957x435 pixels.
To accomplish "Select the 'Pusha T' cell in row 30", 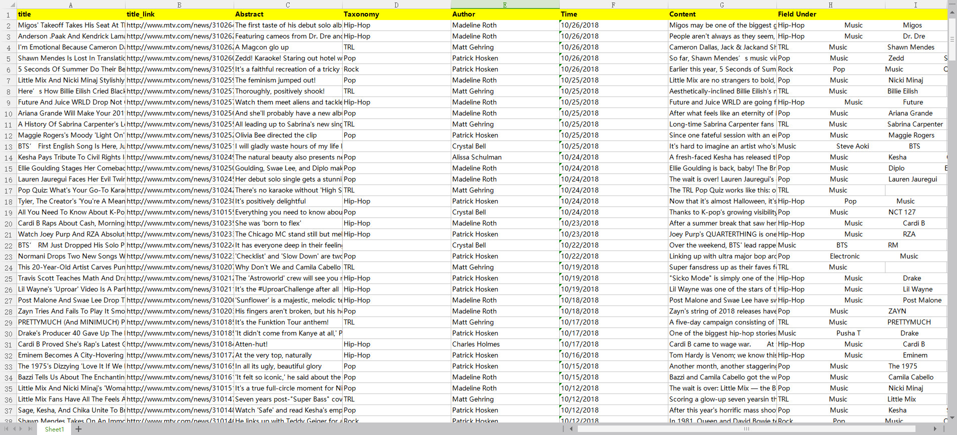I will point(848,333).
